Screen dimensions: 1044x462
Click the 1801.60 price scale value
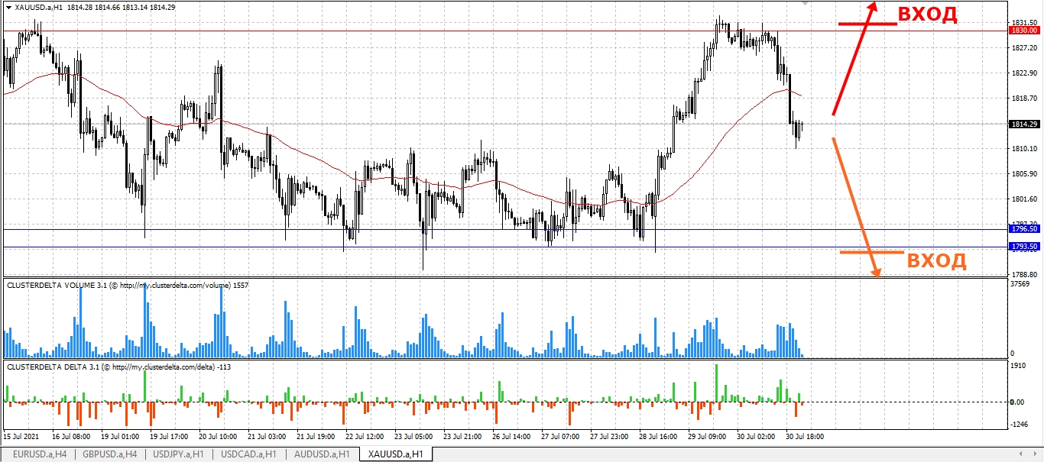pos(1023,199)
